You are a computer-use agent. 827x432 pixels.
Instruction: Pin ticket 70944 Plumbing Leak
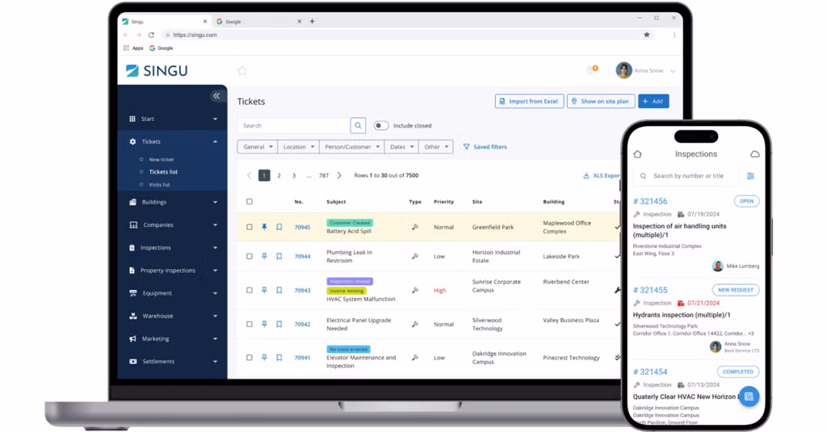pyautogui.click(x=264, y=256)
